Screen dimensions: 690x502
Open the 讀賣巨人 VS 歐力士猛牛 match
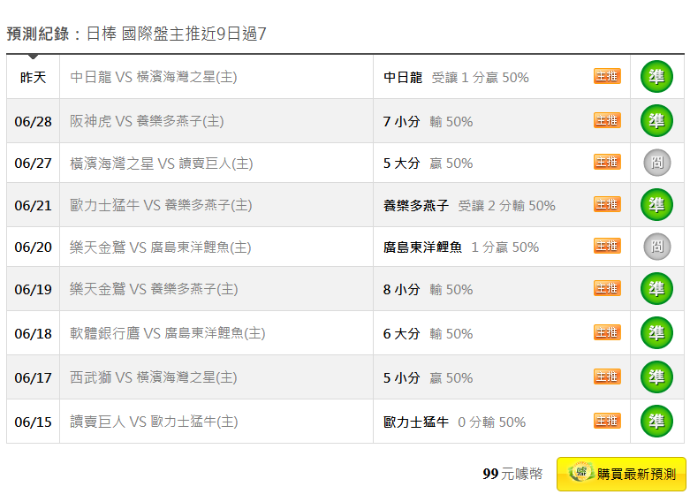(154, 422)
